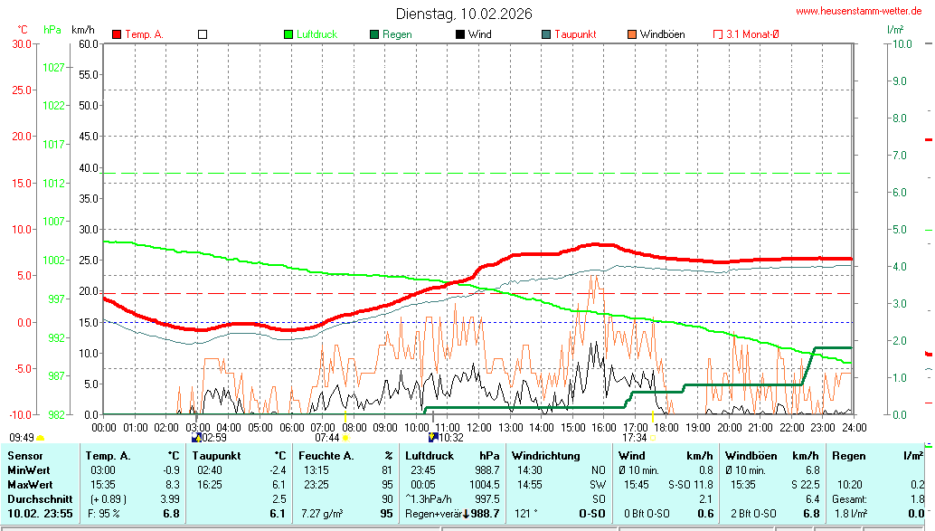Click the moon icon beside 10:32
Image resolution: width=935 pixels, height=531 pixels.
(x=433, y=438)
